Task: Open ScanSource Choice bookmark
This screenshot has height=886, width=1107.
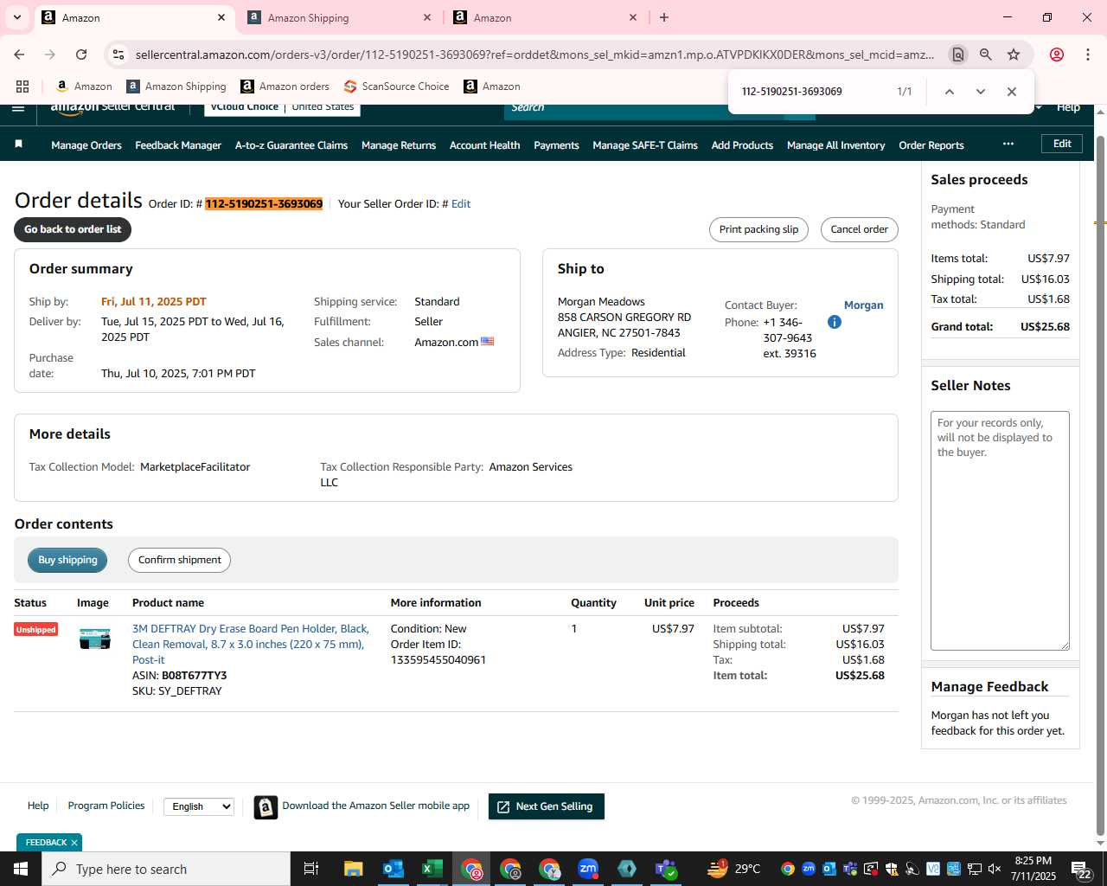Action: click(x=396, y=87)
